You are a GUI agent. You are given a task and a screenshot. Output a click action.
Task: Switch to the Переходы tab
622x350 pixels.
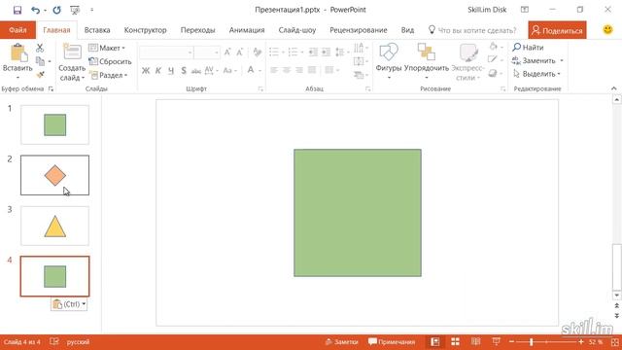point(197,30)
